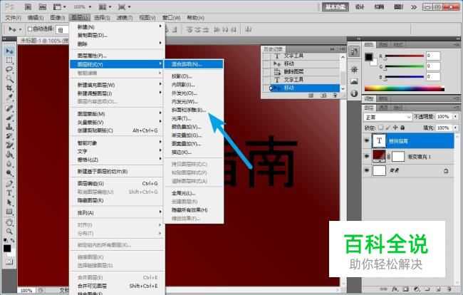Click the foreground color swatch in Color panel
The height and width of the screenshot is (295, 463).
(368, 57)
